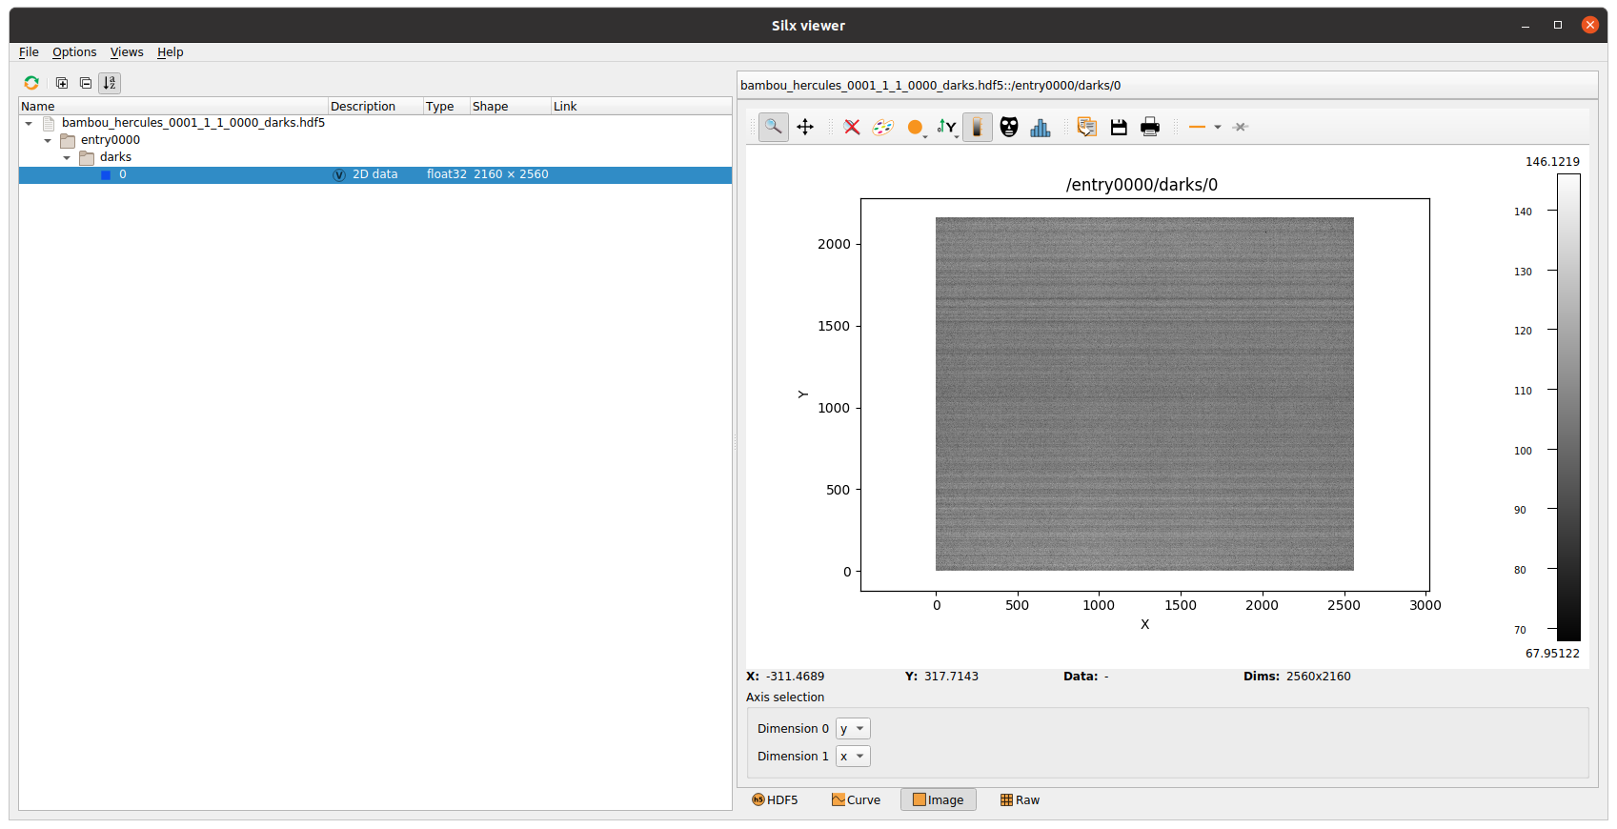Click the grayscale colorbar gradient
Viewport: 1617px width, 829px height.
click(1568, 407)
